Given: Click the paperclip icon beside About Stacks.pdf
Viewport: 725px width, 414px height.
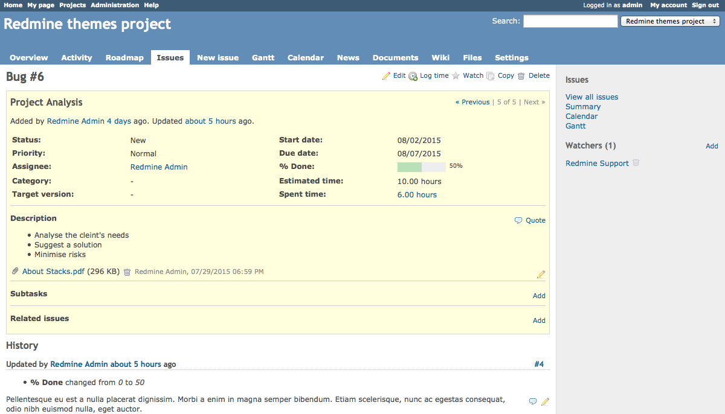Looking at the screenshot, I should (16, 272).
